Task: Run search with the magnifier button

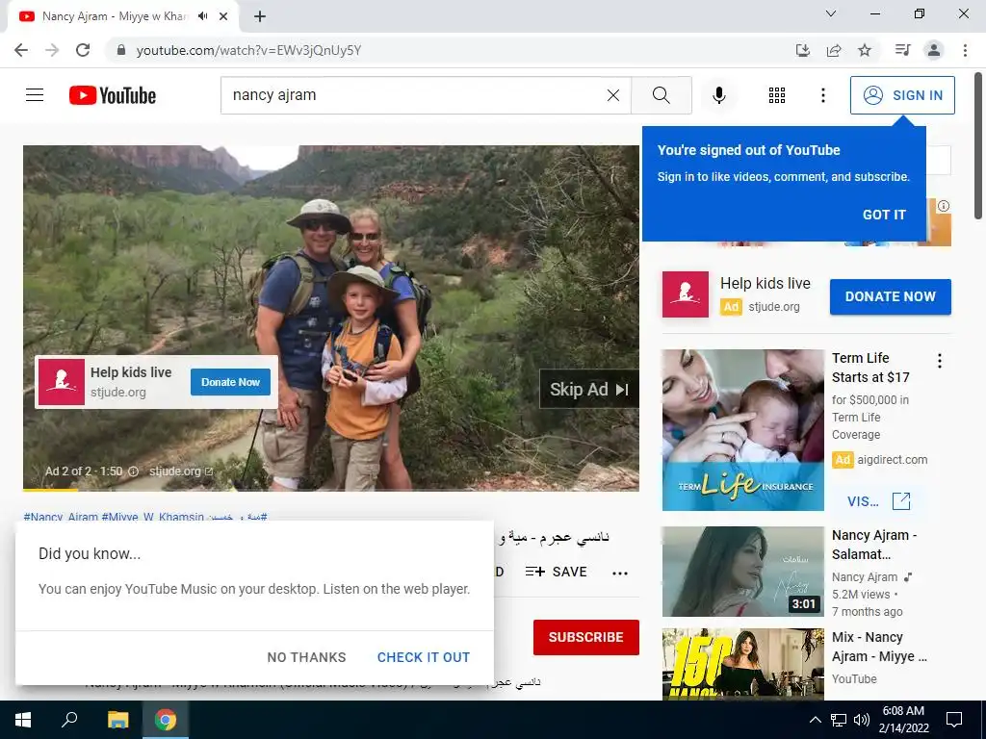Action: point(661,95)
